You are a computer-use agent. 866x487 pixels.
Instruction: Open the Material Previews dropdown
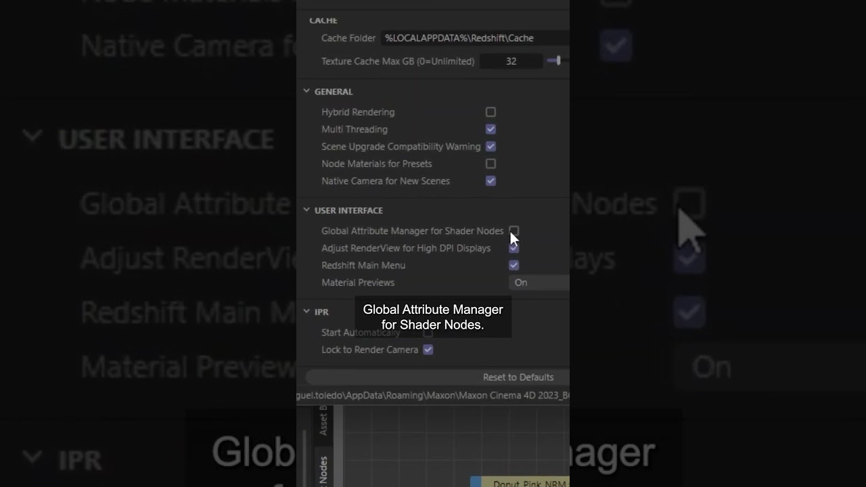539,283
